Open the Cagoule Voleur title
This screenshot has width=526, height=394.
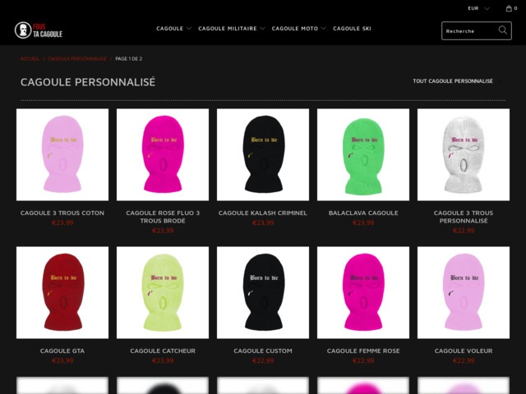[464, 350]
